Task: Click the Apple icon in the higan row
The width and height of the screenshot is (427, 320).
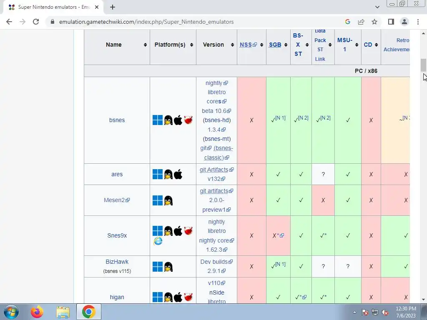Action: click(x=178, y=297)
